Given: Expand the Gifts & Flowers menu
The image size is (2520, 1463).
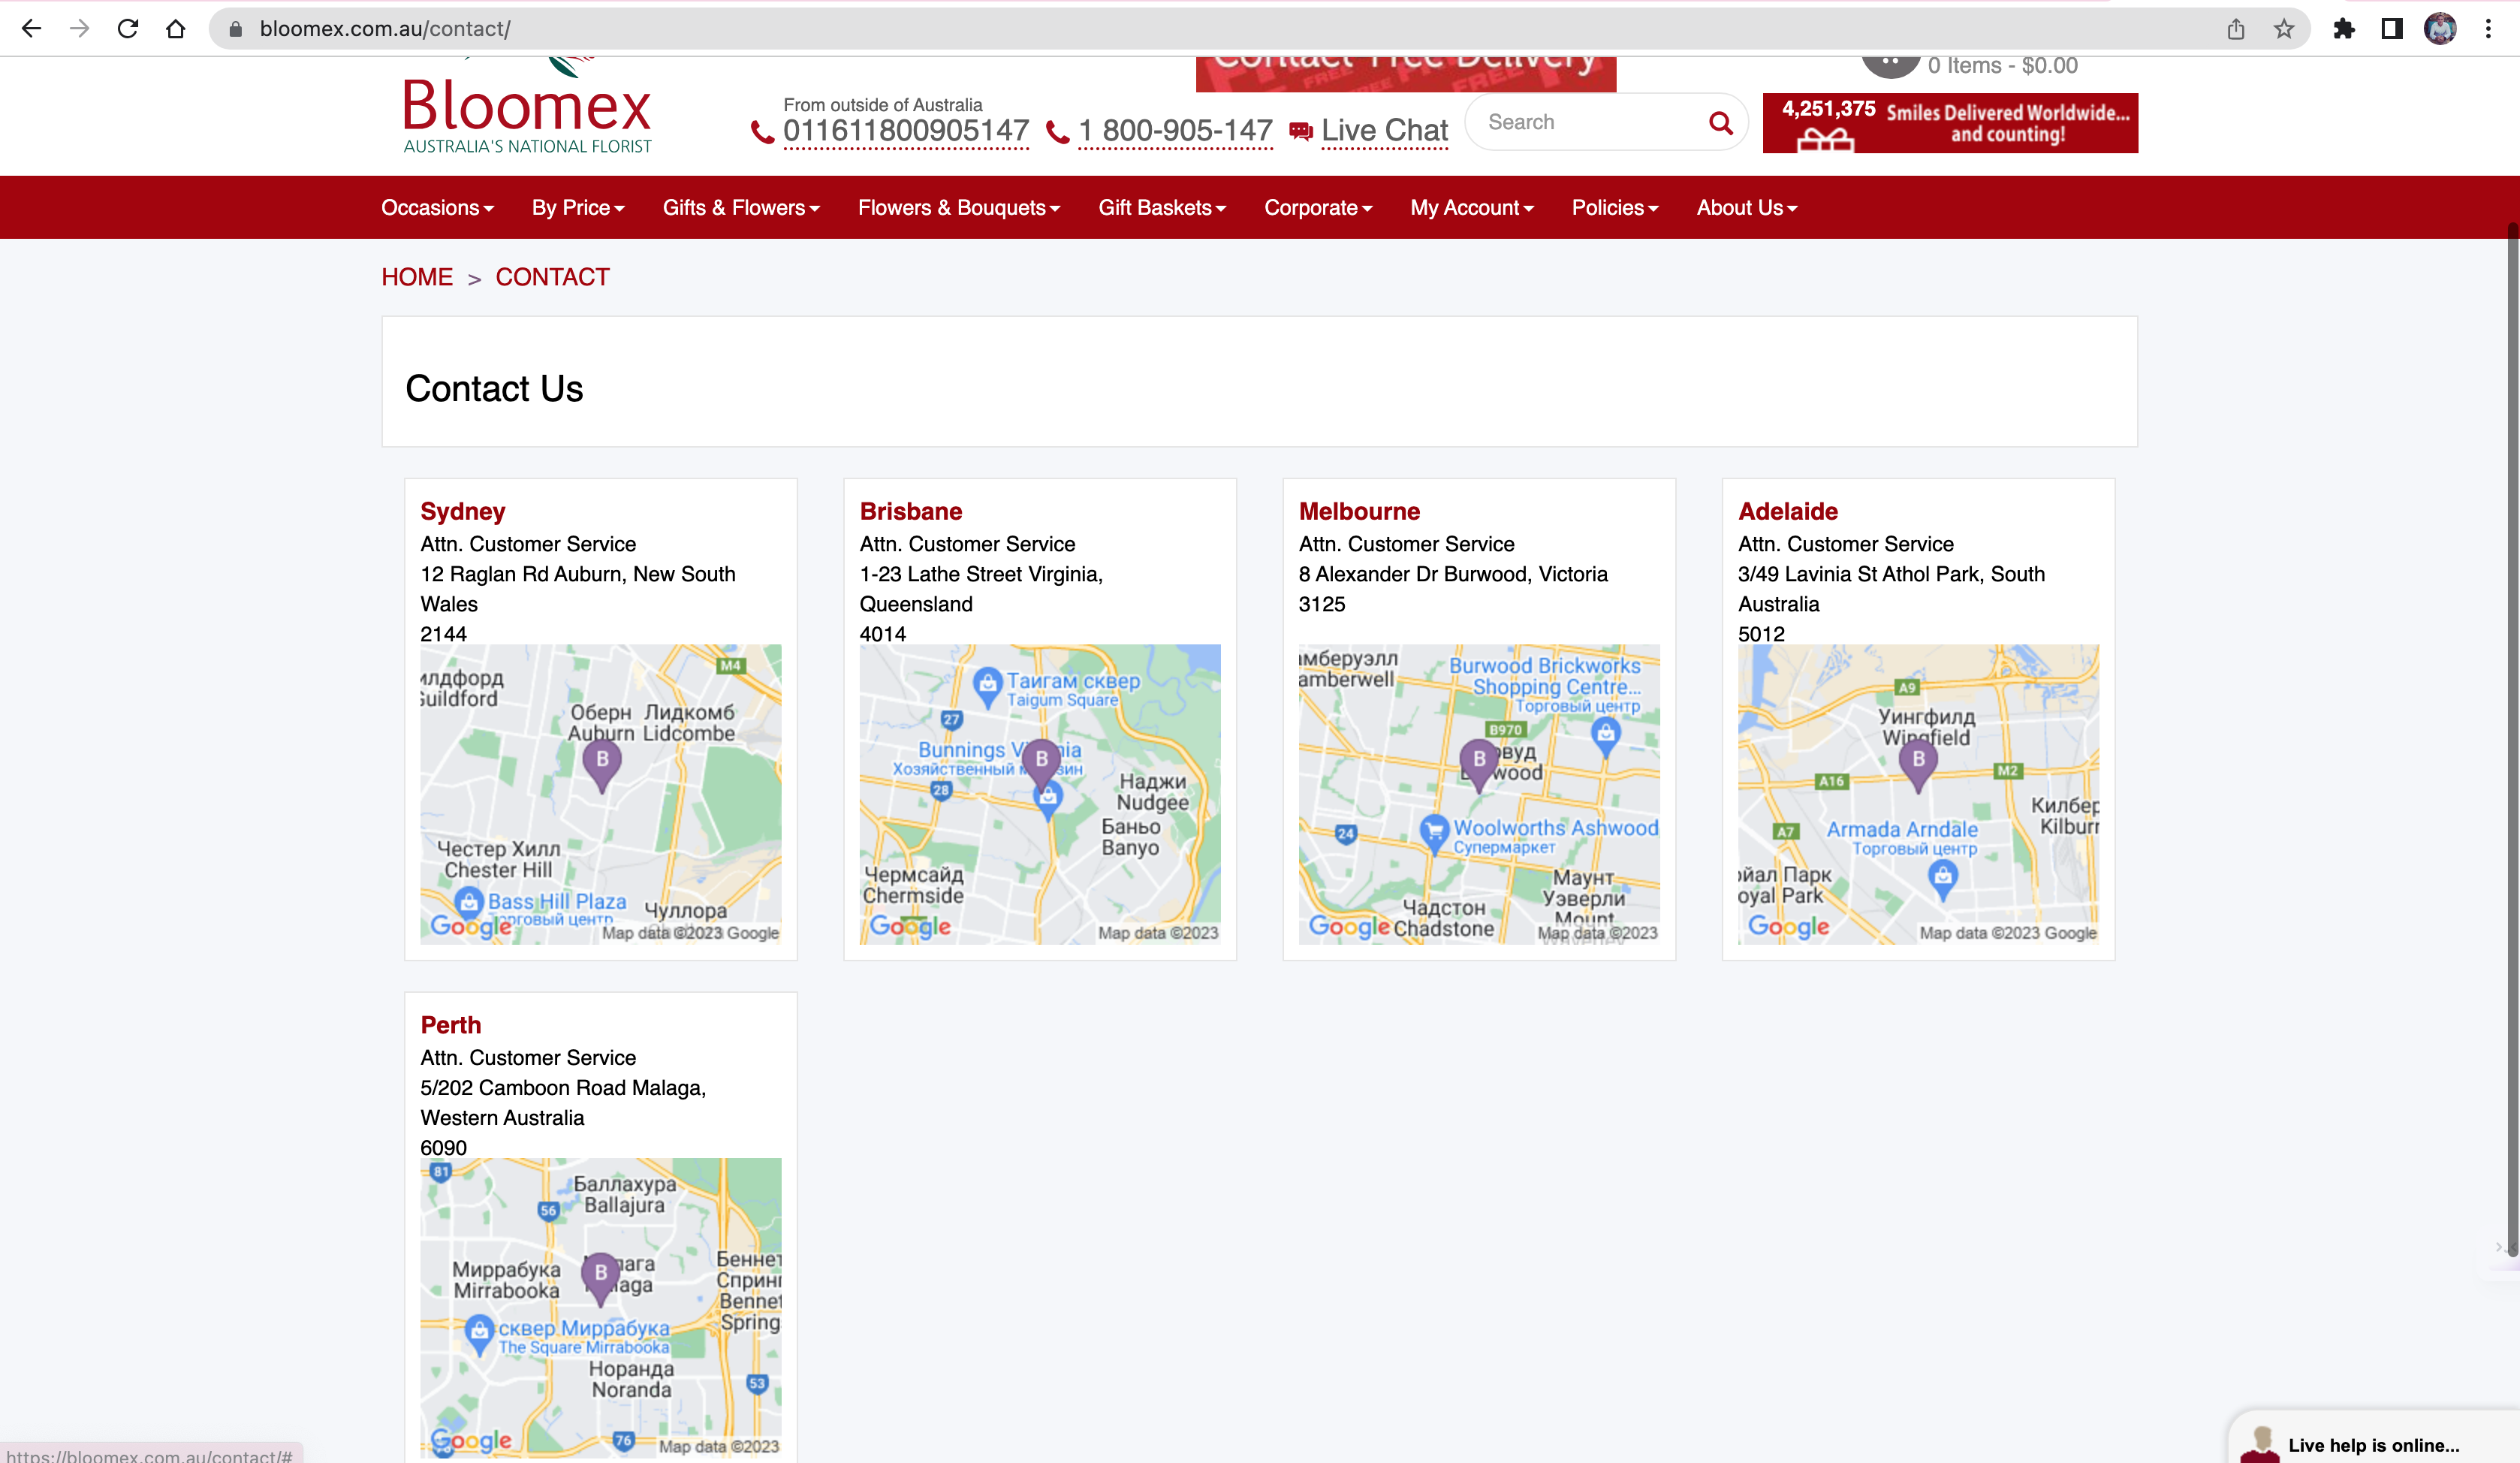Looking at the screenshot, I should coord(741,208).
